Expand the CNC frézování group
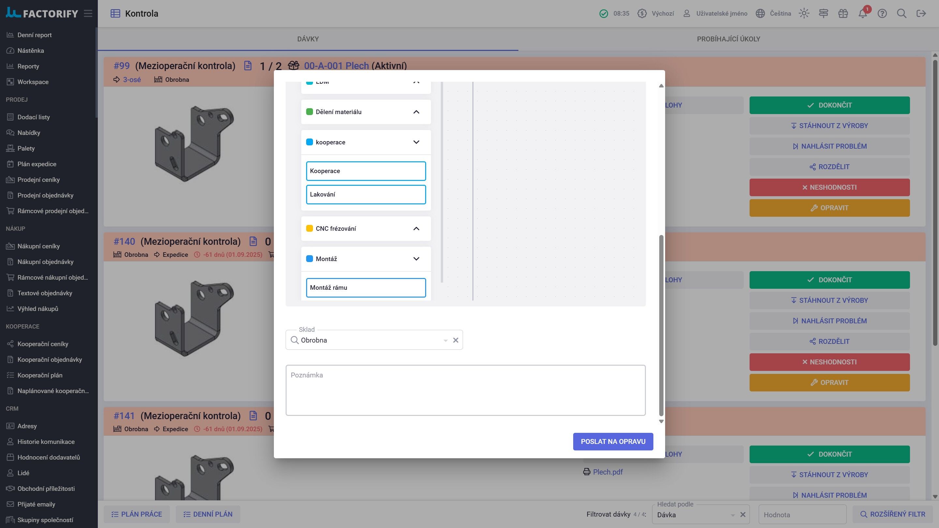This screenshot has width=939, height=528. (416, 228)
